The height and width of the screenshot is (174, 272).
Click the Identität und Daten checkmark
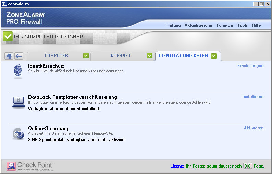(x=214, y=56)
